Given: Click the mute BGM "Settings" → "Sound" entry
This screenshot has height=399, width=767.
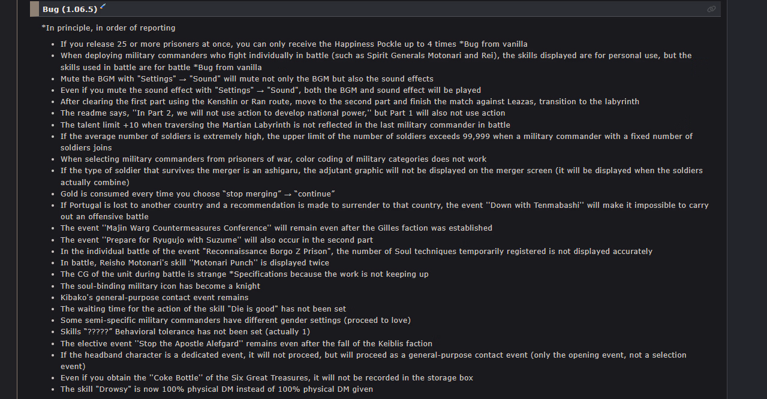Looking at the screenshot, I should 246,78.
